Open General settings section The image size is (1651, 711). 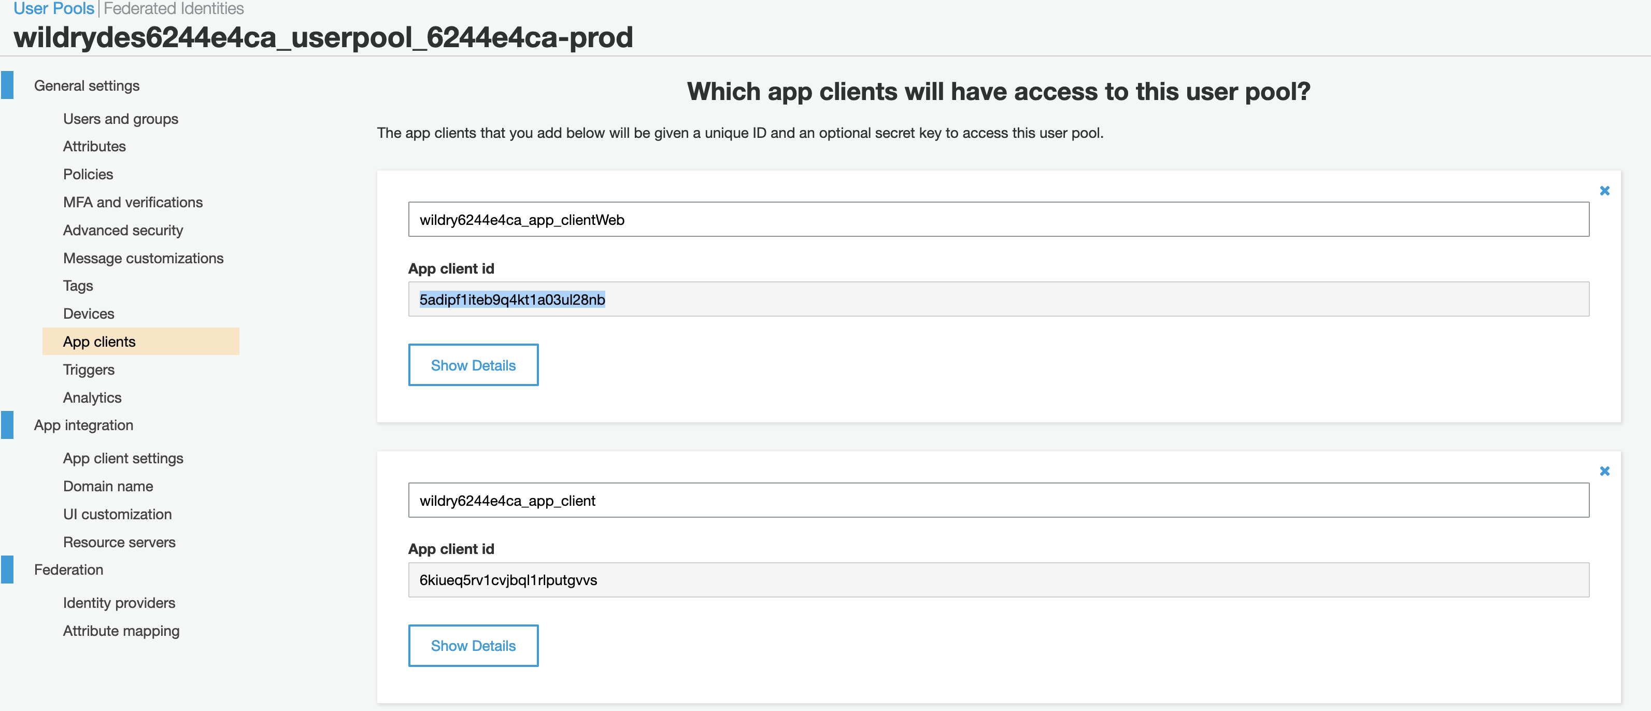[87, 86]
